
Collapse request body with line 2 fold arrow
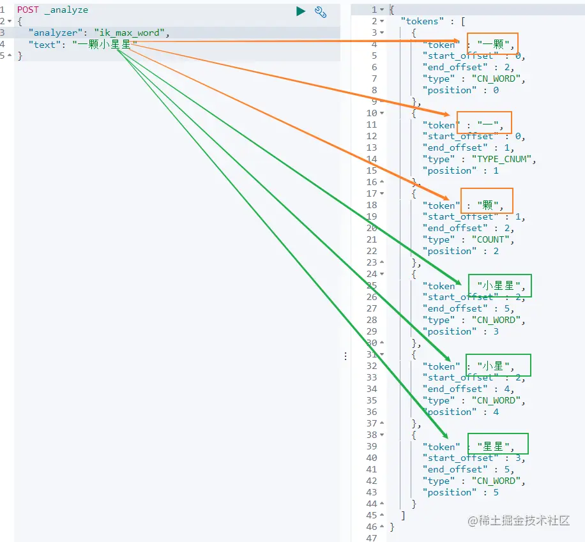[10, 21]
